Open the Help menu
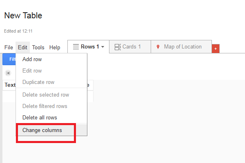The width and height of the screenshot is (245, 163). (55, 47)
